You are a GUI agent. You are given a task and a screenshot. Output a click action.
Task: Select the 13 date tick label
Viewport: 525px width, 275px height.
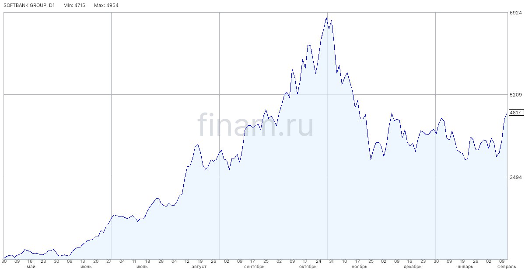(x=82, y=261)
